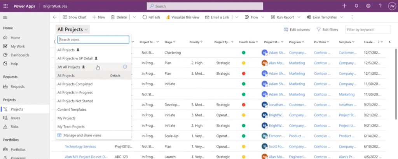The height and width of the screenshot is (159, 398).
Task: Click the help question mark icon
Action: click(380, 6)
